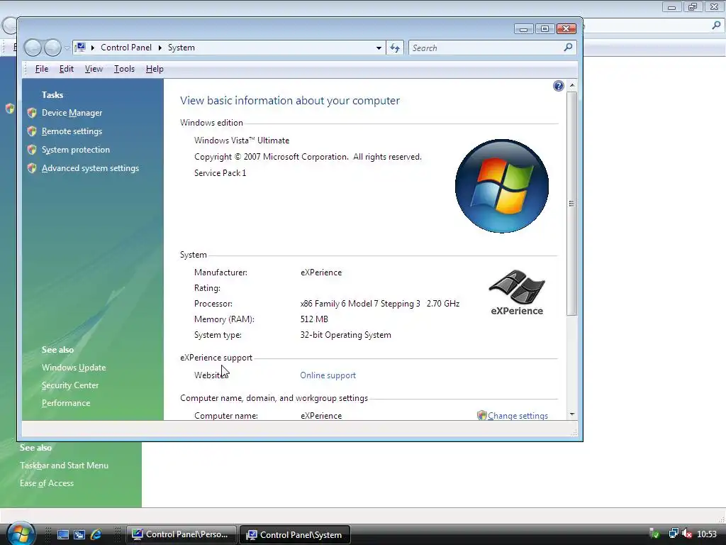Click Switch between windows quick launch icon
The height and width of the screenshot is (545, 726).
pyautogui.click(x=79, y=534)
